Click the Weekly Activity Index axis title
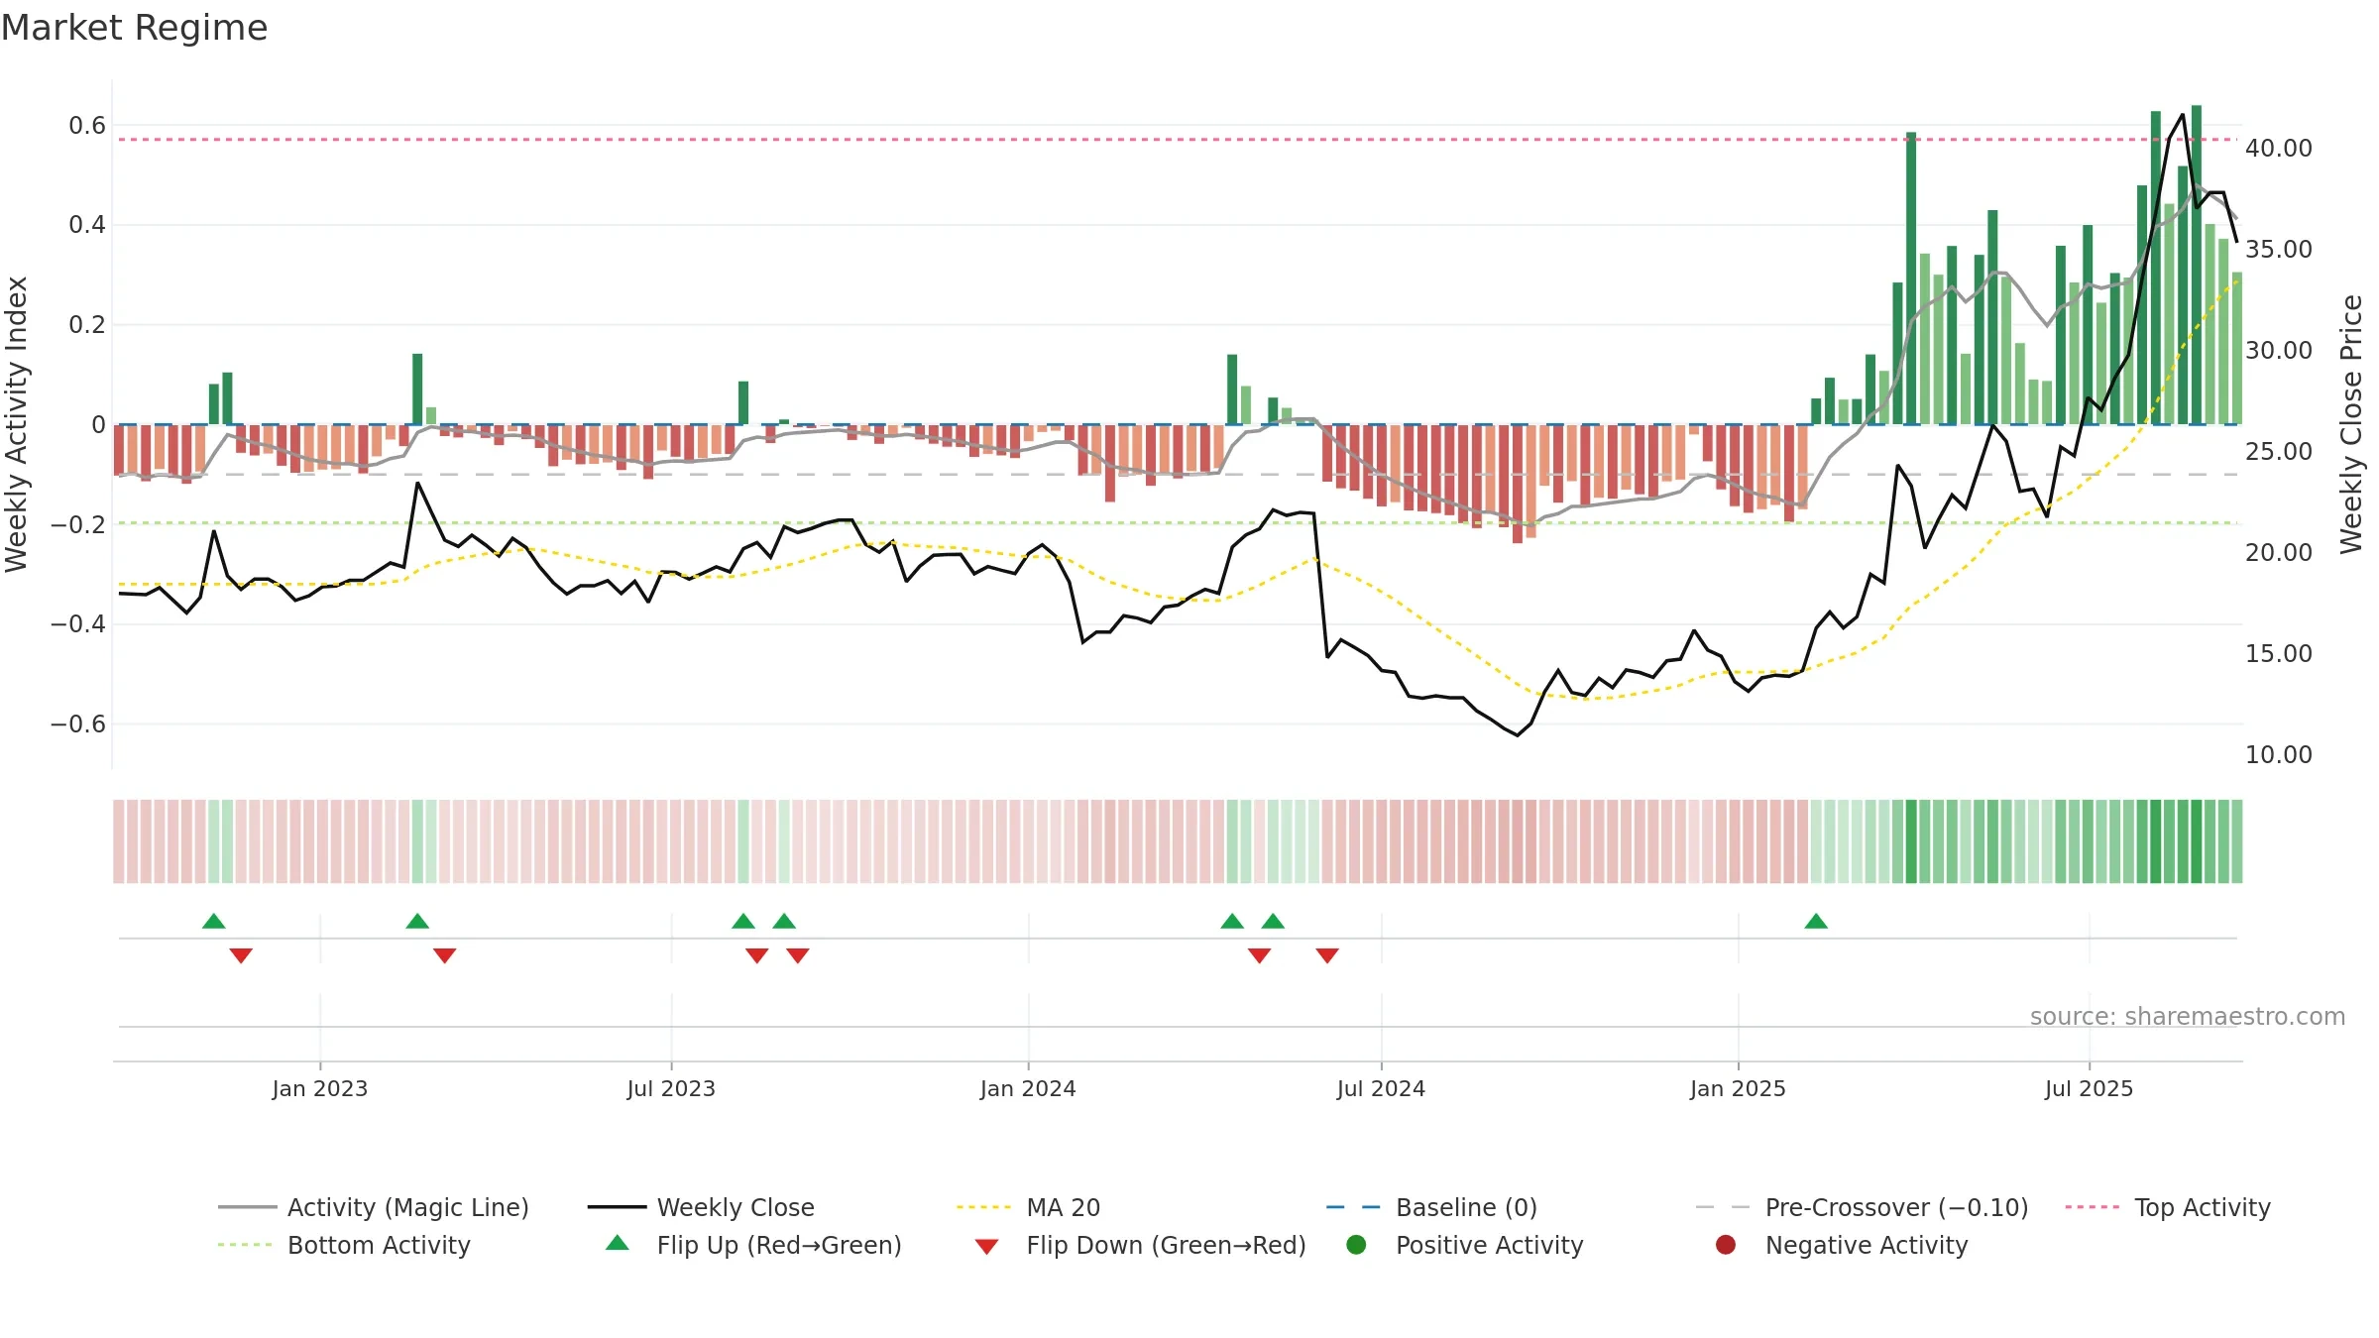The image size is (2379, 1338). pyautogui.click(x=17, y=424)
